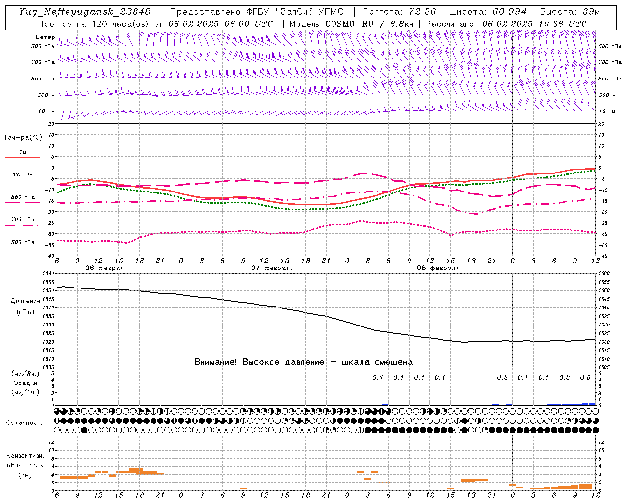Click the station title Yug_Nefteyugansk_23848

pos(85,12)
